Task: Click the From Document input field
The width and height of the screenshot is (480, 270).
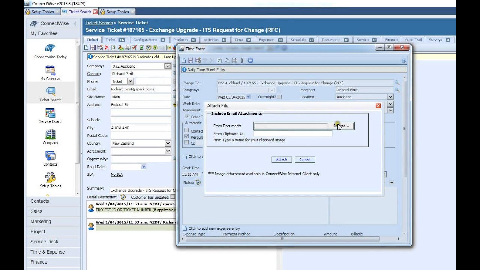Action: click(x=291, y=126)
